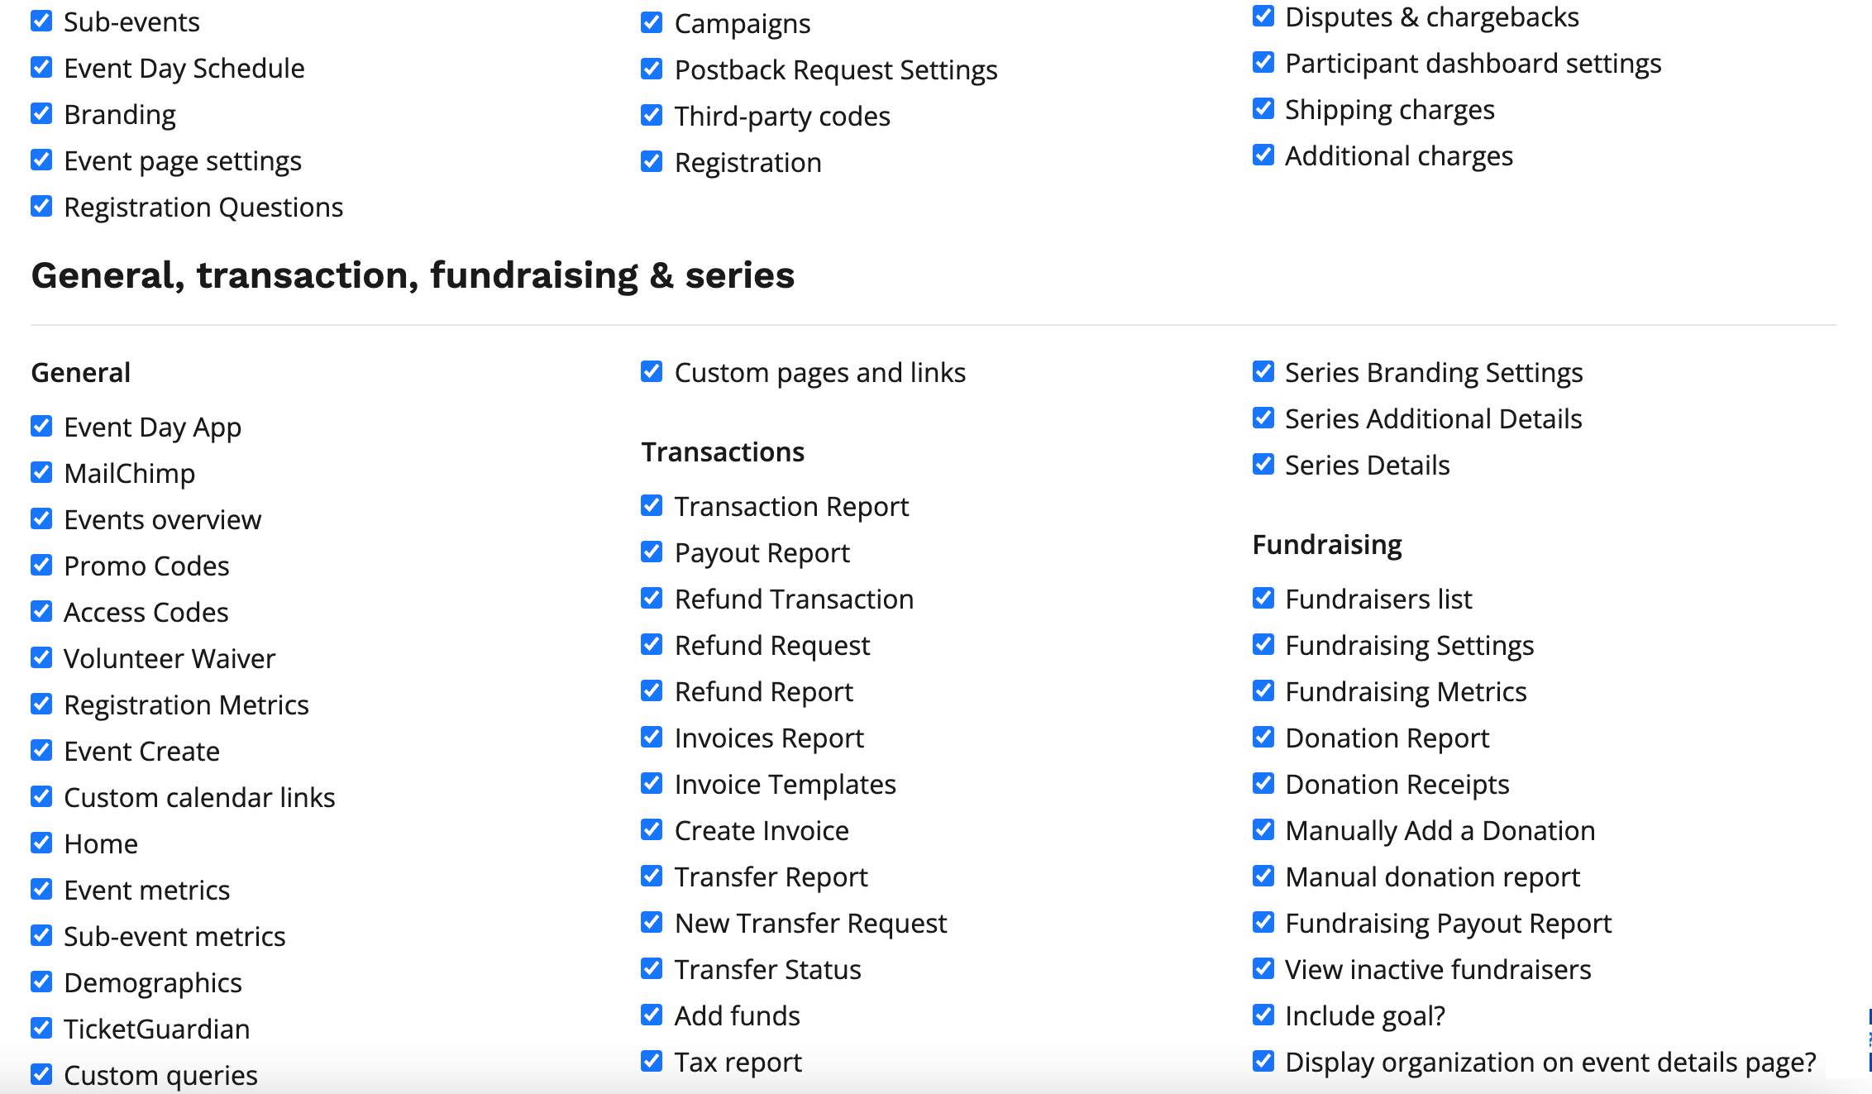The image size is (1872, 1094).
Task: Toggle Series Branding Settings checkbox
Action: click(x=1263, y=371)
